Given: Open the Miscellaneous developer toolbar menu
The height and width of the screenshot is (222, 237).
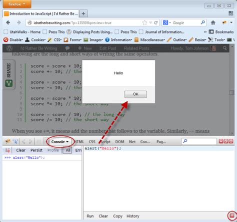Looking at the screenshot, I should coord(149,40).
